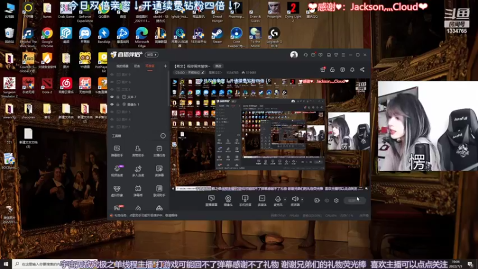This screenshot has width=478, height=269.
Task: Open the 房管助手 tool in toolbox
Action: pyautogui.click(x=138, y=151)
